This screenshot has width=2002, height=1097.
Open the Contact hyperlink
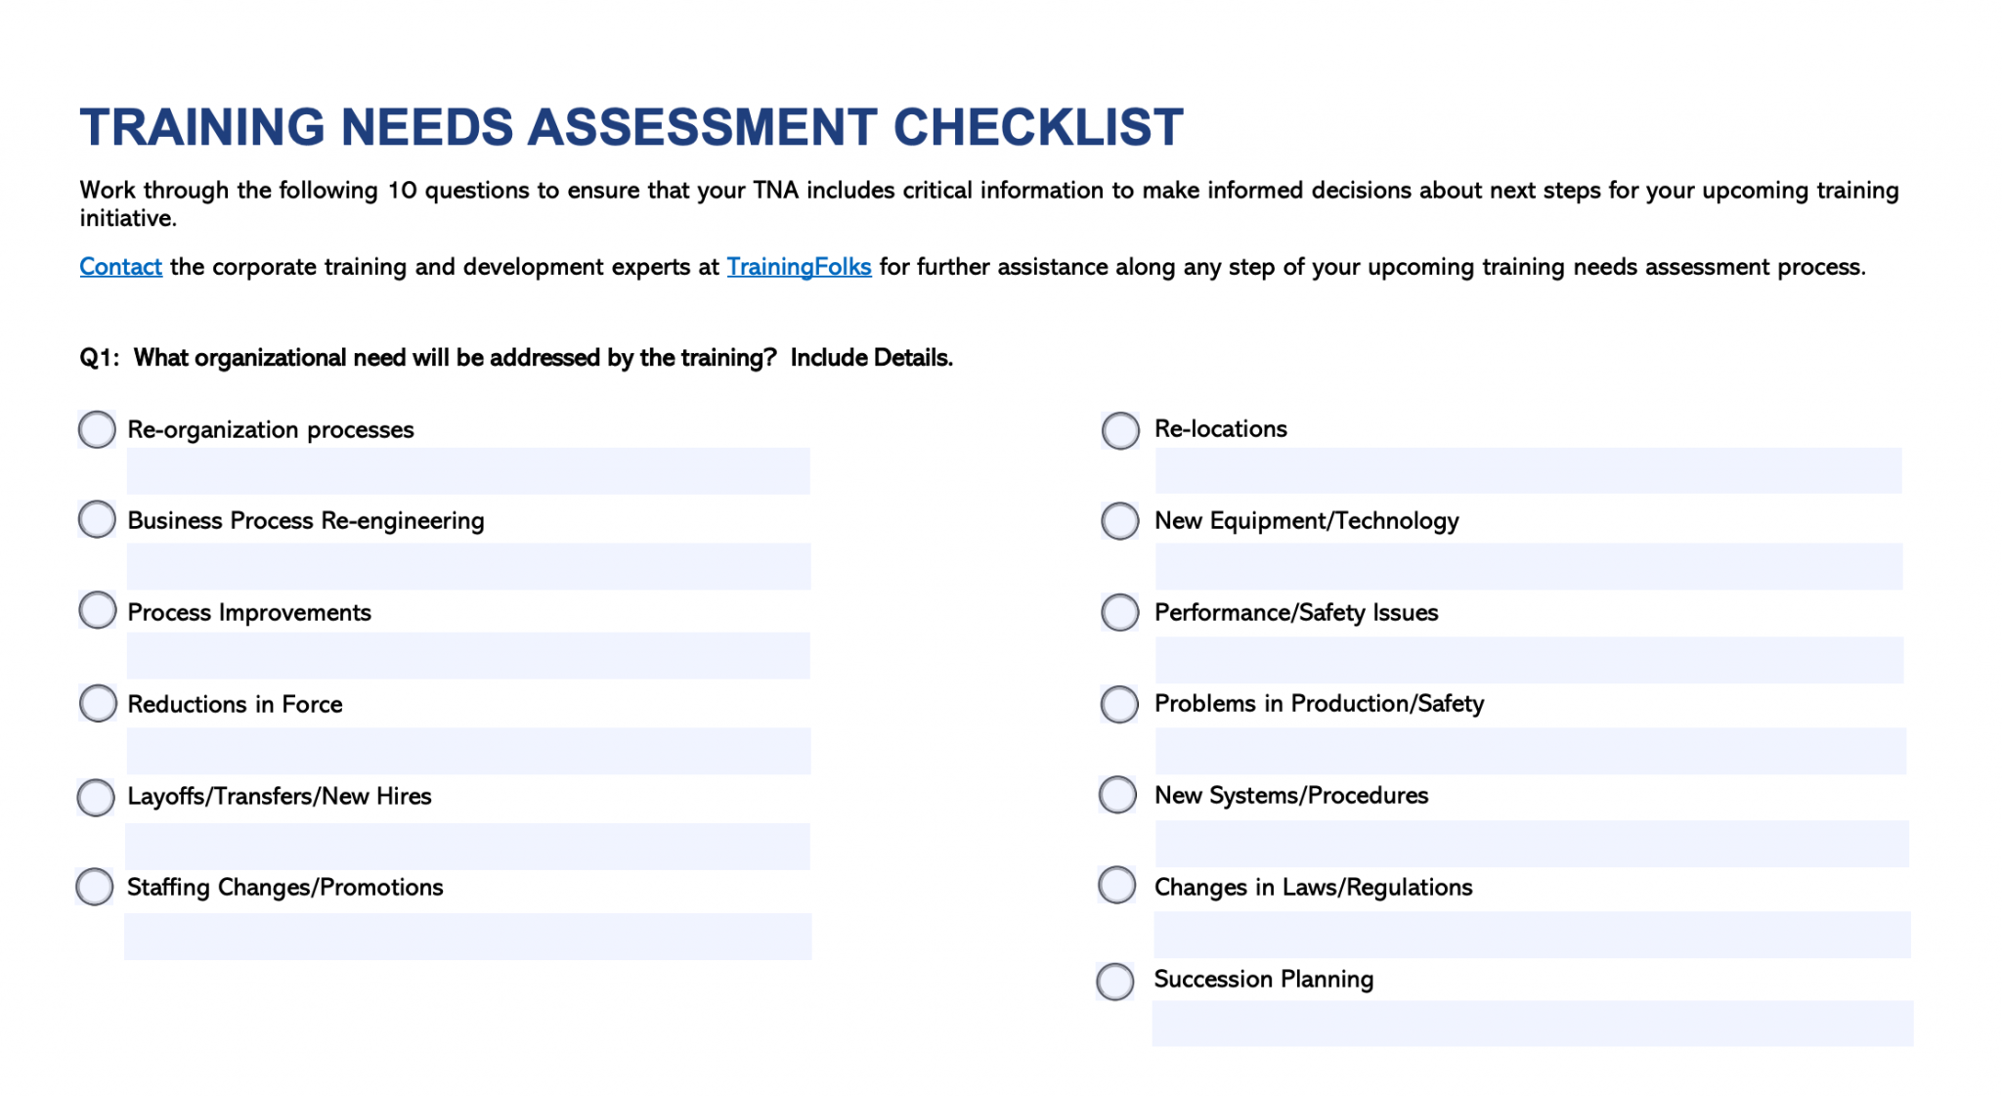coord(120,267)
